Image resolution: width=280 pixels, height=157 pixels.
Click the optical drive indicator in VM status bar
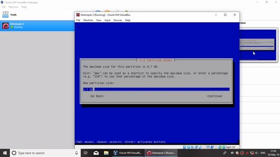tap(189, 147)
